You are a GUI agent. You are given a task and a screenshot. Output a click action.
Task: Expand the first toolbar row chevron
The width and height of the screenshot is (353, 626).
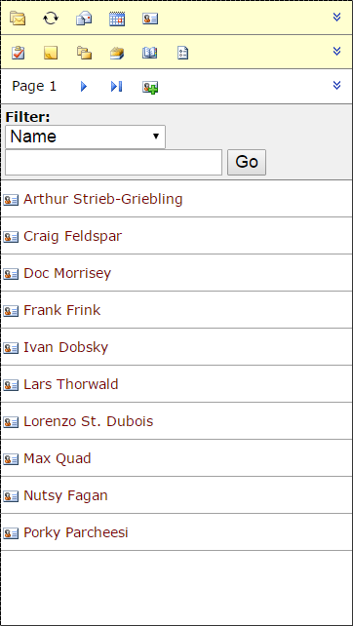click(337, 17)
